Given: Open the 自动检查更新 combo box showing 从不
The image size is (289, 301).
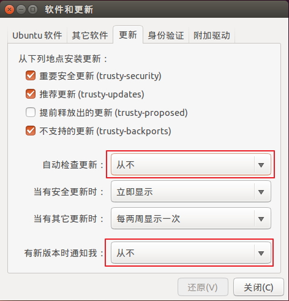Looking at the screenshot, I should point(191,164).
